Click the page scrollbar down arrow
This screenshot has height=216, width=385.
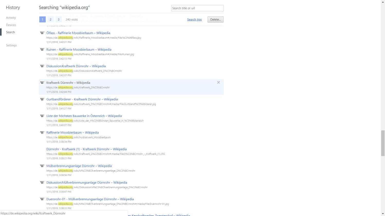(383, 214)
